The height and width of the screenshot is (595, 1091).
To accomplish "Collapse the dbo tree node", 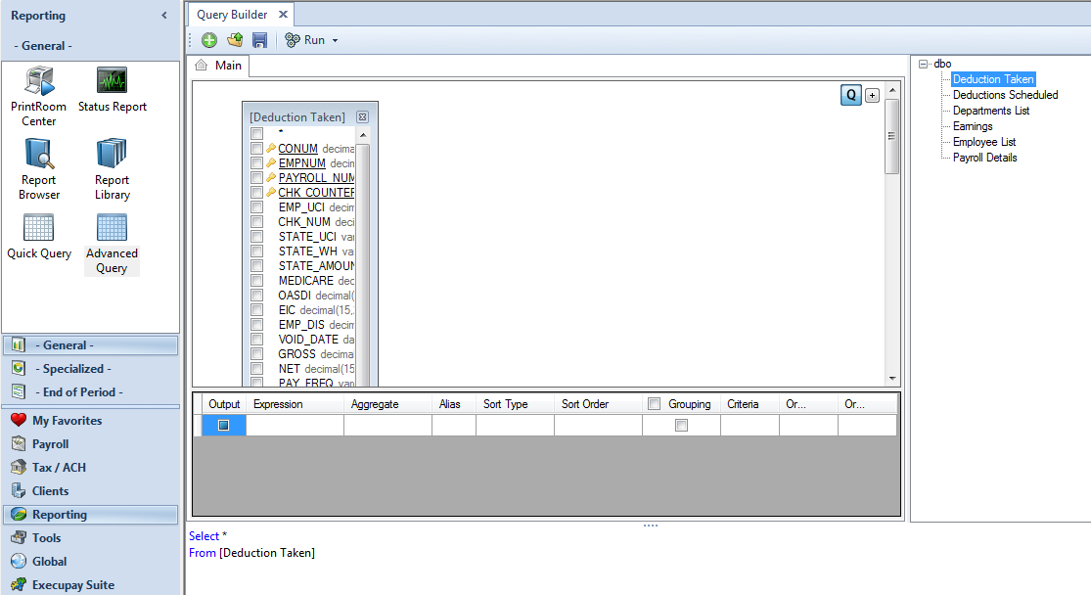I will pos(924,64).
